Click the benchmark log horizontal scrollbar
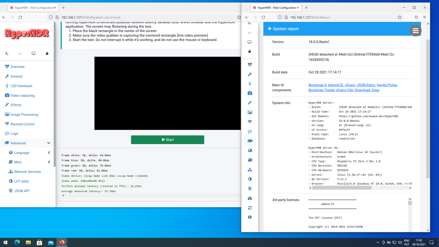 [x=151, y=196]
